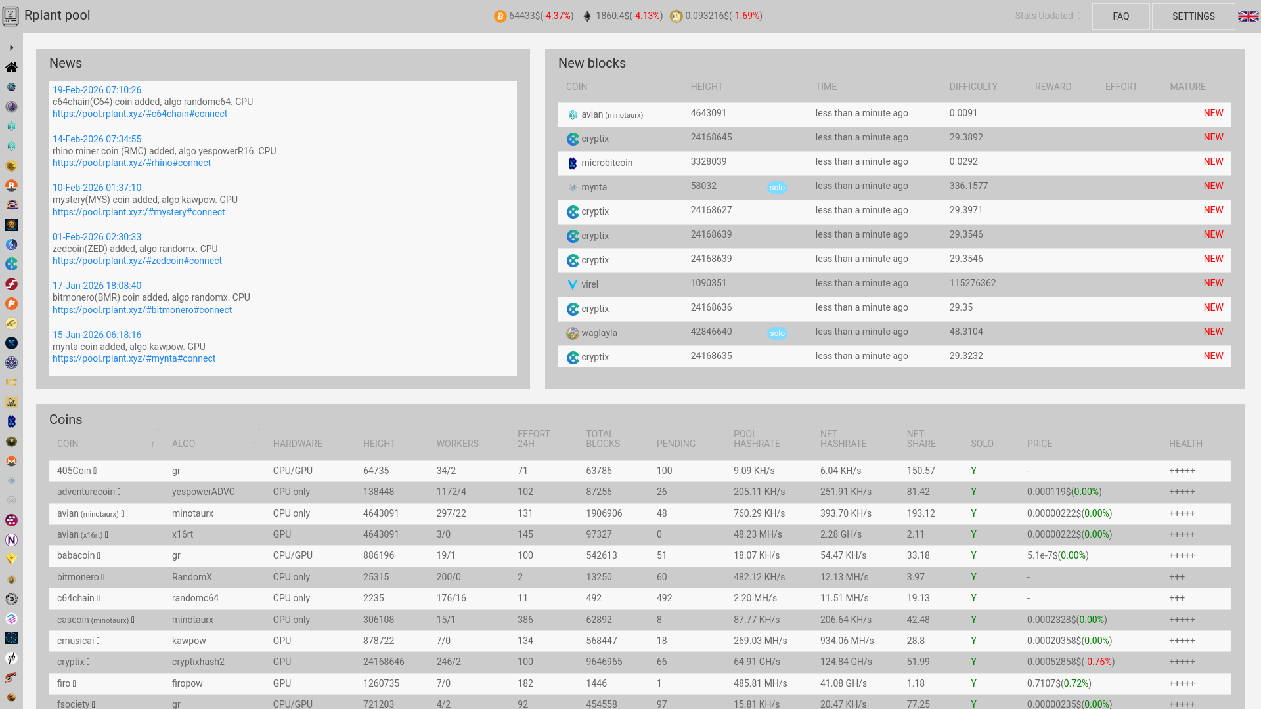
Task: Open the qb coin sidebar icon
Action: (11, 658)
